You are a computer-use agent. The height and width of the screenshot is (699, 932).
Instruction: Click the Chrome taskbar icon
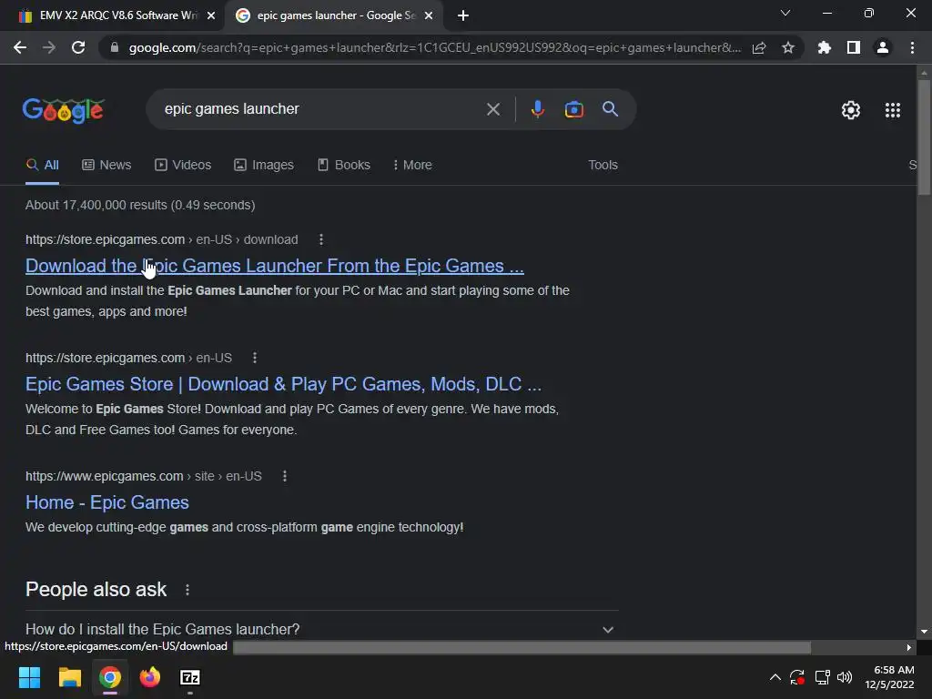[x=110, y=677]
